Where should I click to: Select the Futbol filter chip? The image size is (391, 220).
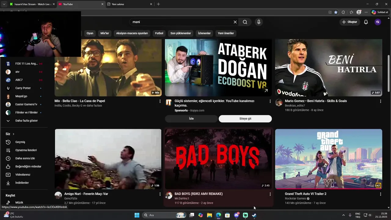click(159, 33)
